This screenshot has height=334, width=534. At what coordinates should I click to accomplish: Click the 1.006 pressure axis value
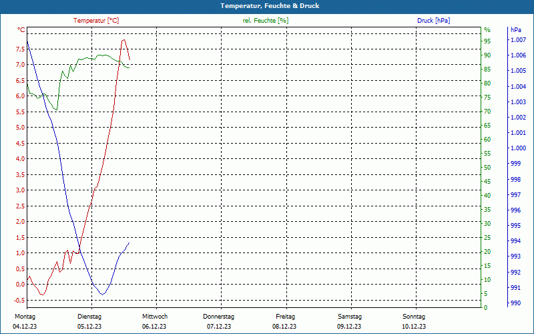(519, 55)
